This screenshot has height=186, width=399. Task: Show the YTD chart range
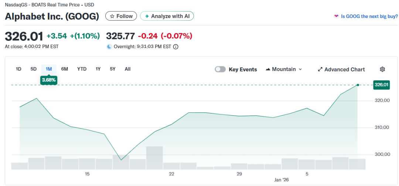click(82, 69)
